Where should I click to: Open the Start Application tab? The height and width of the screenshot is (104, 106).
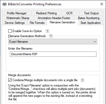point(91,23)
